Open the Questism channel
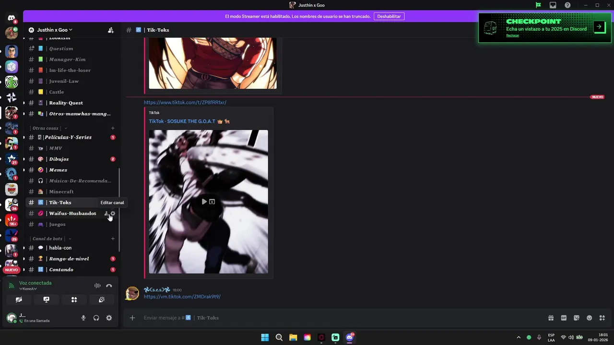 coord(71,48)
